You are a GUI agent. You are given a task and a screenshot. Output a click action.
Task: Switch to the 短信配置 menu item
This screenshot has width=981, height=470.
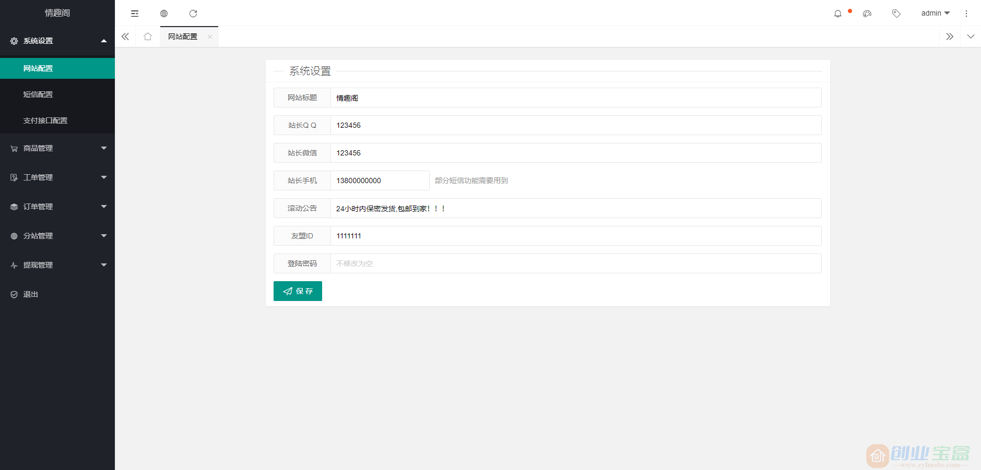pyautogui.click(x=57, y=94)
